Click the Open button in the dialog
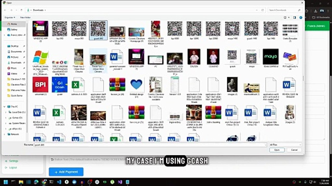The height and width of the screenshot is (186, 332). pos(277,150)
